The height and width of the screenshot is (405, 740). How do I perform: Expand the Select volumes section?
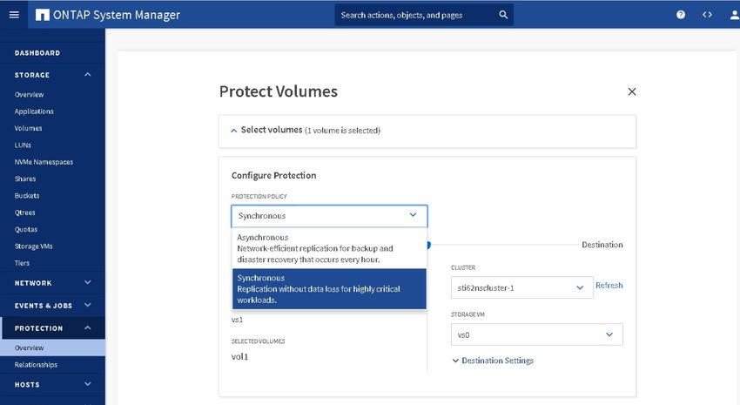[306, 130]
